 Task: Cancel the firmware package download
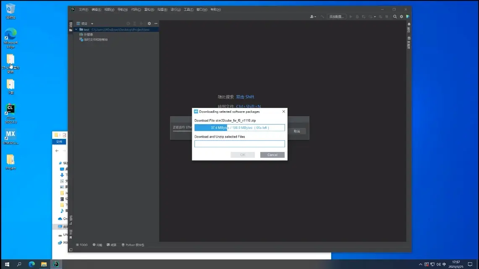click(x=272, y=155)
